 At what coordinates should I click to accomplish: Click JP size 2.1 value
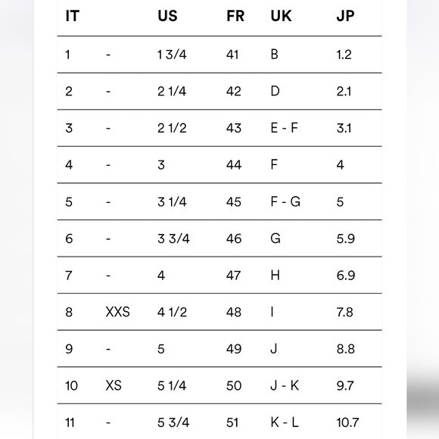click(x=344, y=92)
